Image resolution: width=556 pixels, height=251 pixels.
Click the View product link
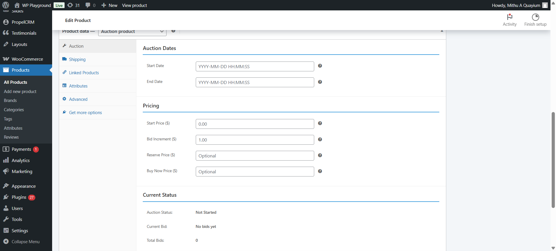tap(134, 5)
